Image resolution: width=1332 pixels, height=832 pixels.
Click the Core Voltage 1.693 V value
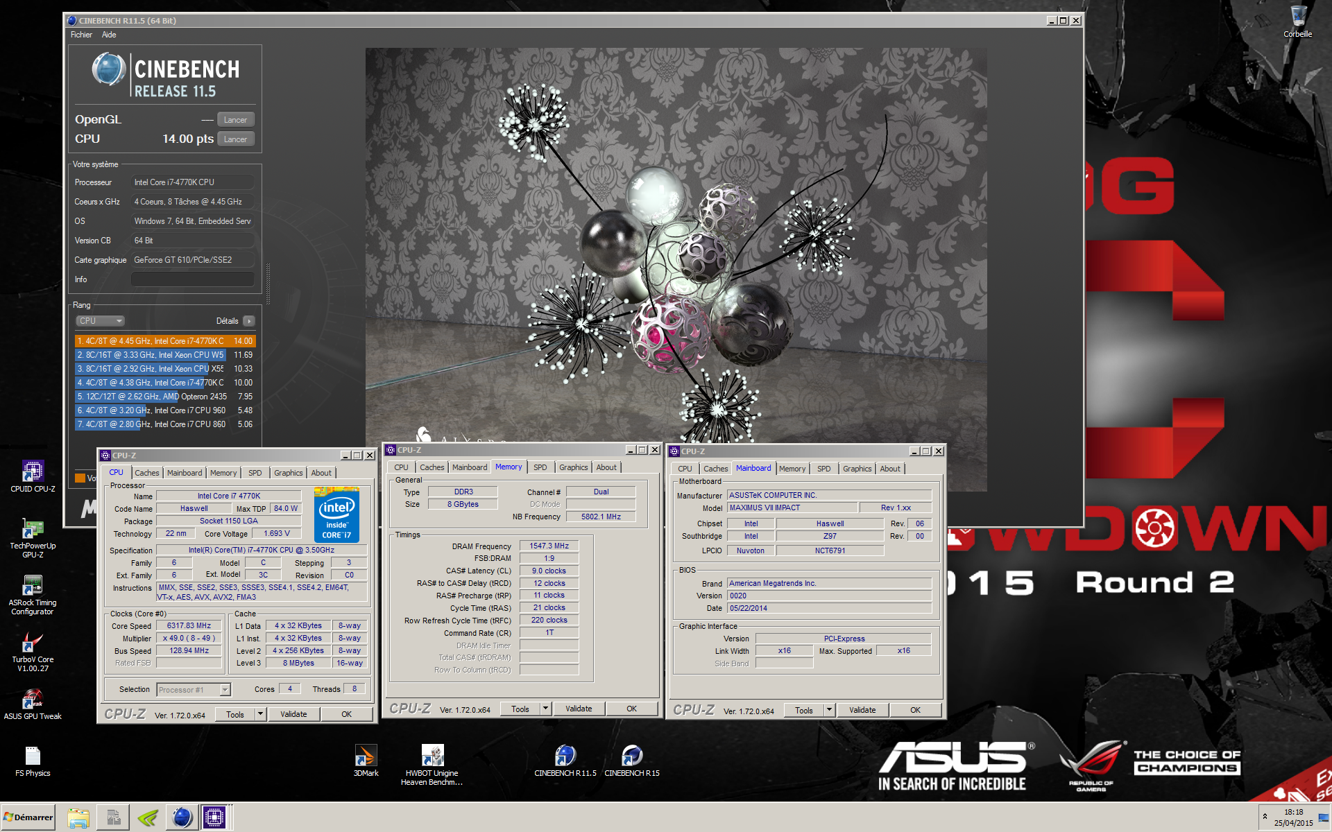(x=277, y=534)
